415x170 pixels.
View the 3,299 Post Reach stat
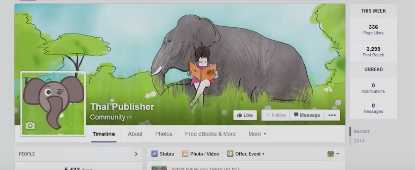click(373, 52)
